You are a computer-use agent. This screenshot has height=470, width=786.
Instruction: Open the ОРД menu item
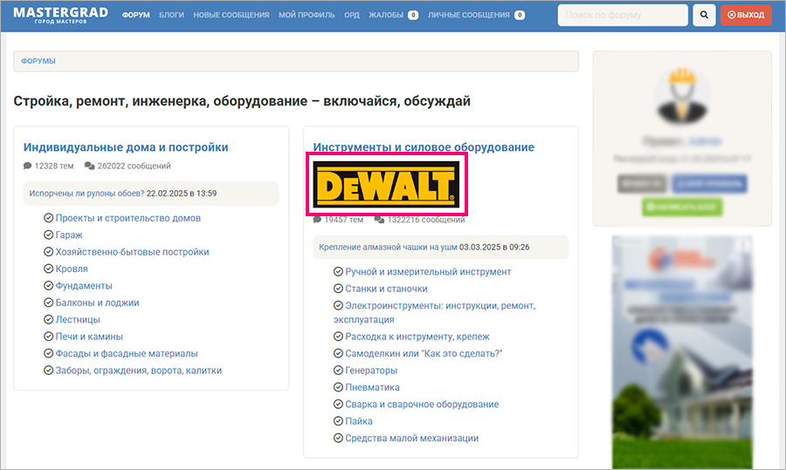[x=352, y=15]
